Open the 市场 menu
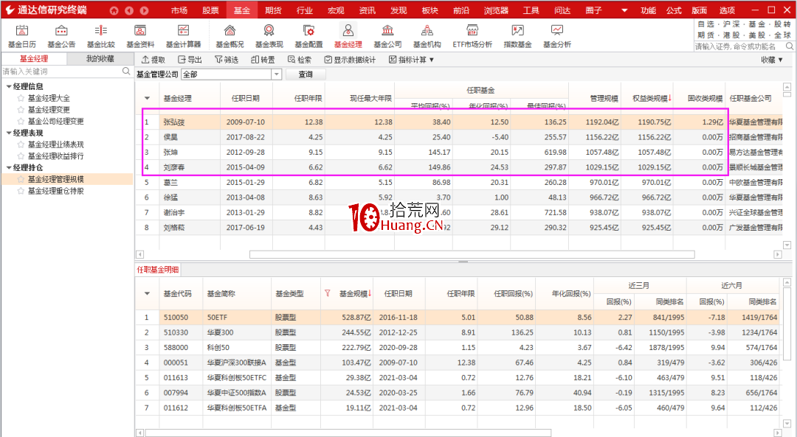The image size is (797, 437). (179, 10)
